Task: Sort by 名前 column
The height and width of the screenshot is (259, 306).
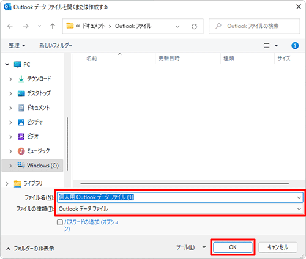Action: coord(92,59)
